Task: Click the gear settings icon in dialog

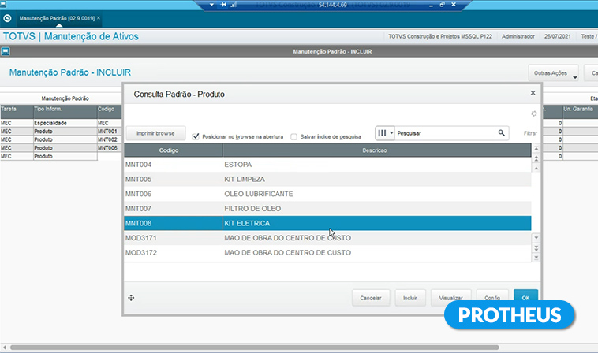Action: (533, 114)
